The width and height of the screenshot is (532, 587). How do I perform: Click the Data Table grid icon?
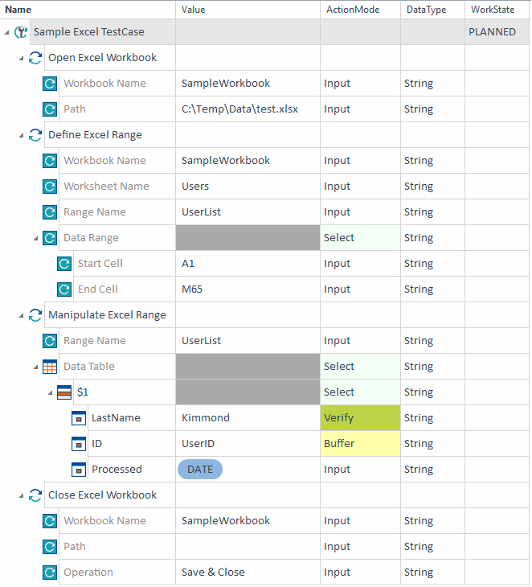(x=50, y=367)
